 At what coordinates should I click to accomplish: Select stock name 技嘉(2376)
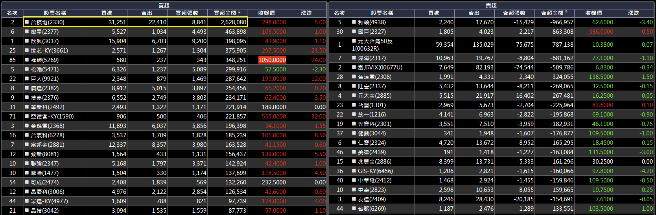pyautogui.click(x=44, y=98)
